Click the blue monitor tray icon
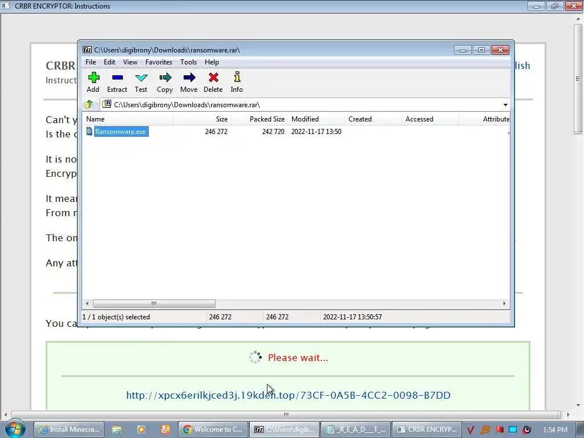Image resolution: width=584 pixels, height=438 pixels. 513,429
